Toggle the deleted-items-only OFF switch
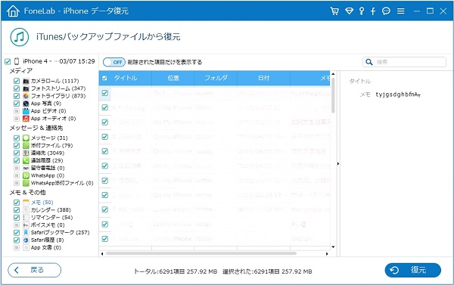The height and width of the screenshot is (285, 454). tap(114, 62)
